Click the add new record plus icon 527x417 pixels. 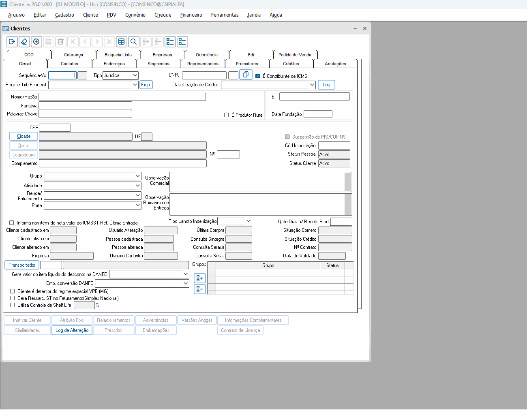(x=36, y=42)
